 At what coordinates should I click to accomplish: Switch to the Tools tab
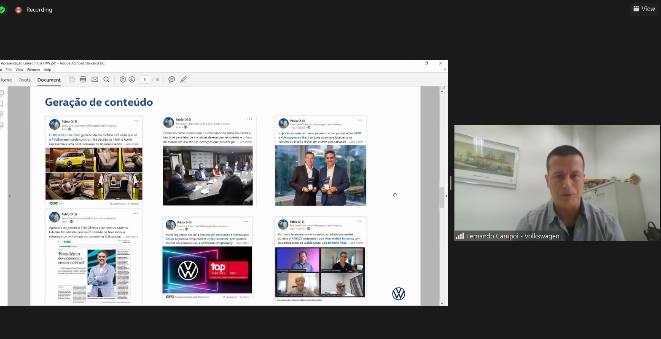pyautogui.click(x=24, y=80)
